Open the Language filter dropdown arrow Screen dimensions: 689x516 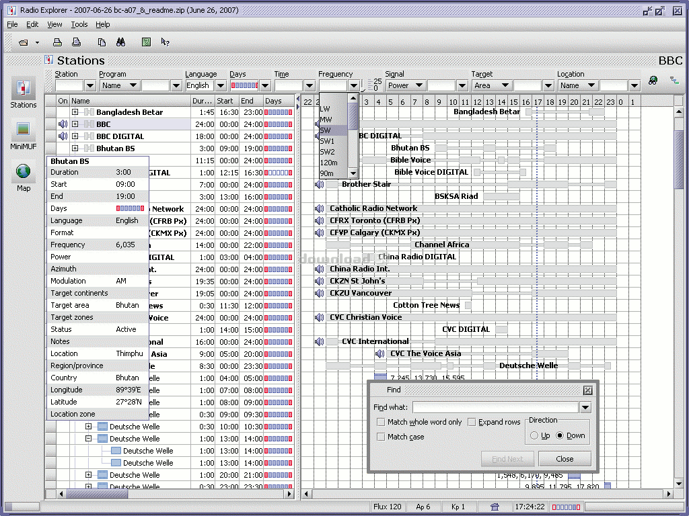coord(221,85)
